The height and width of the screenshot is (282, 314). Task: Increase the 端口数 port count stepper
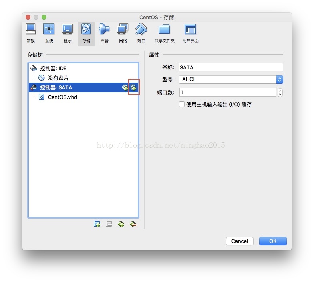280,91
